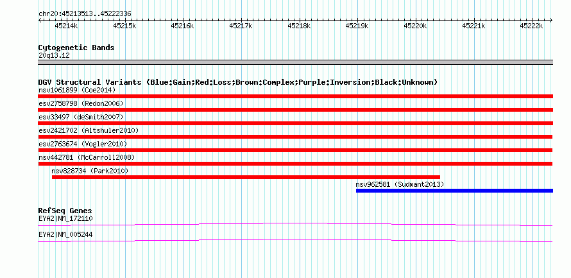The width and height of the screenshot is (571, 278).
Task: Open nsv962581 (Sudmant2013) label
Action: (400, 184)
